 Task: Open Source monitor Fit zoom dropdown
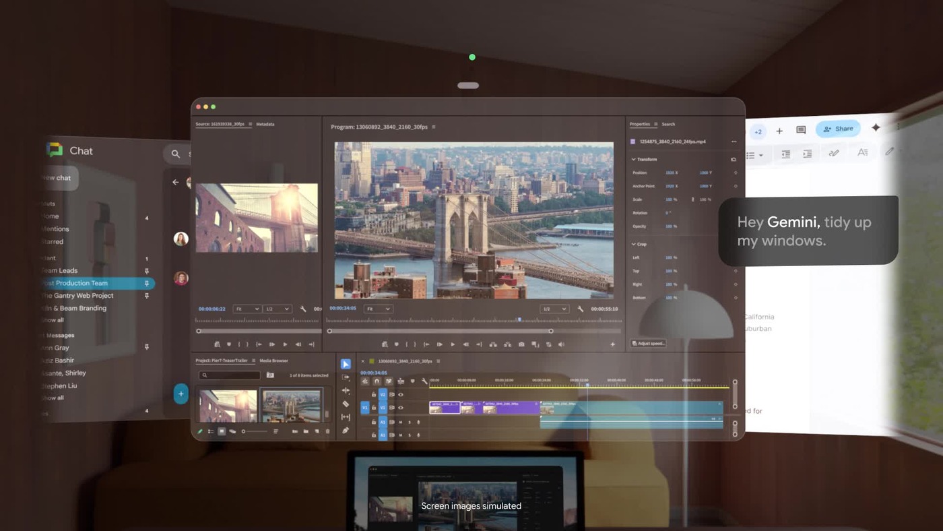[x=247, y=309]
